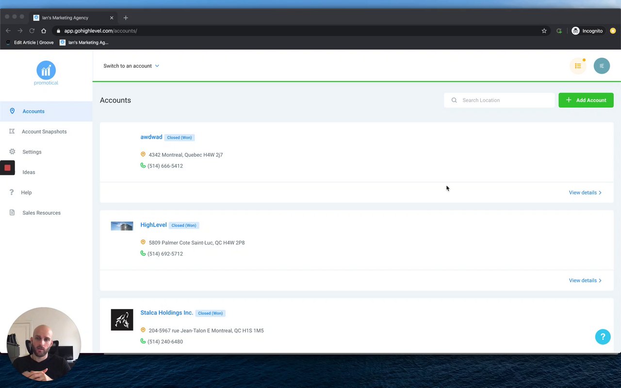Expand the Switch to an account dropdown
The height and width of the screenshot is (388, 621).
point(131,66)
